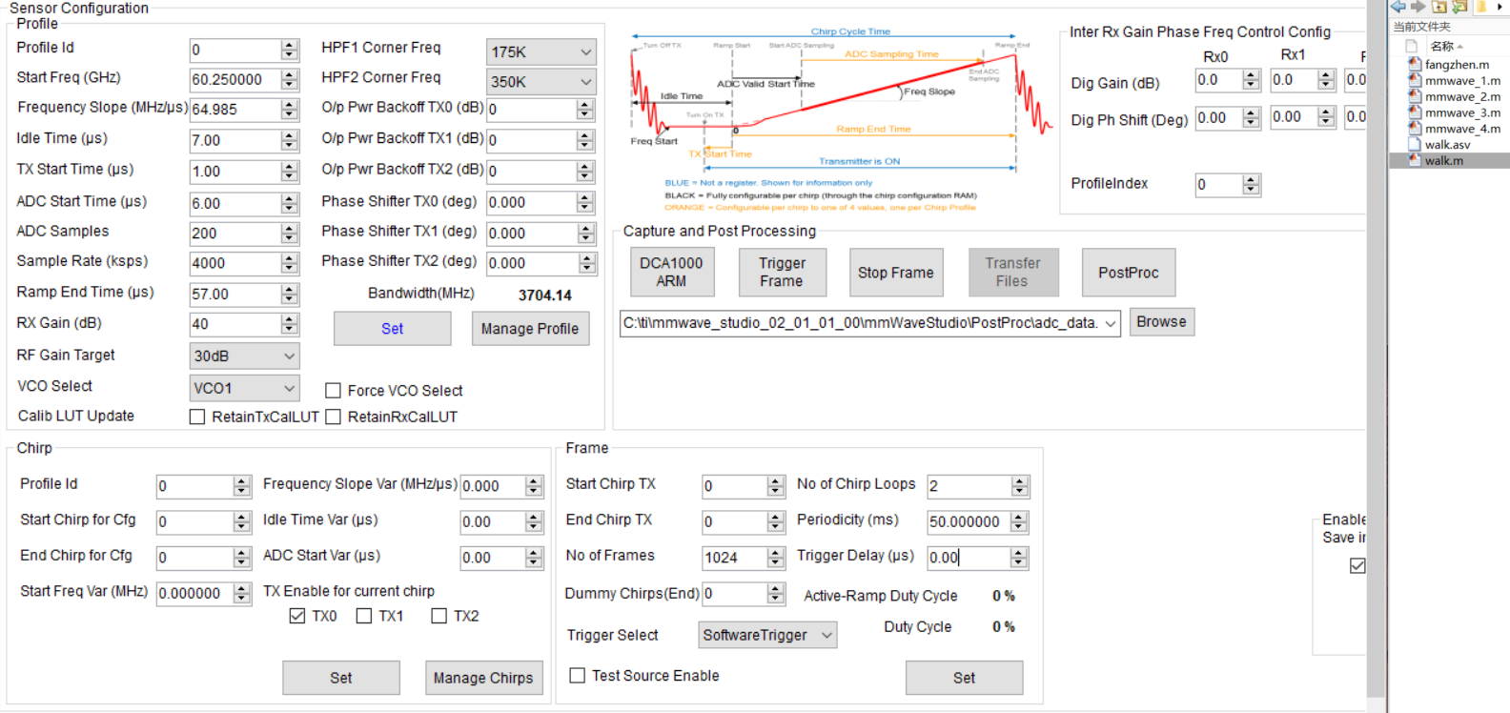1510x713 pixels.
Task: Click the Browse button
Action: (x=1161, y=322)
